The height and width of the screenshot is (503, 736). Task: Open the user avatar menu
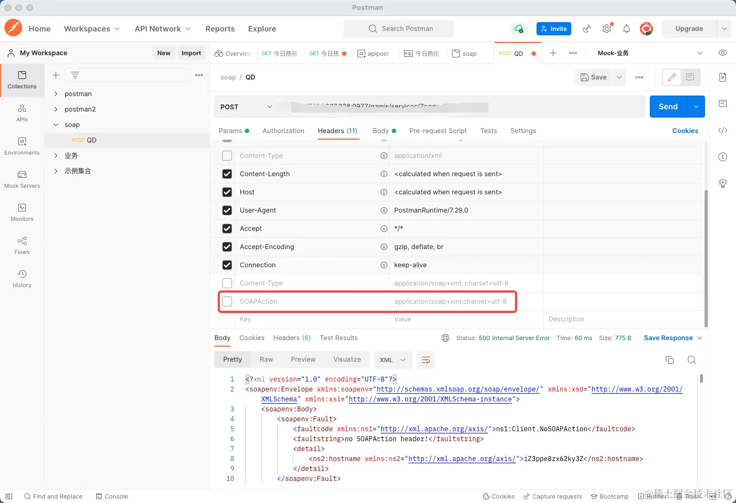(646, 29)
